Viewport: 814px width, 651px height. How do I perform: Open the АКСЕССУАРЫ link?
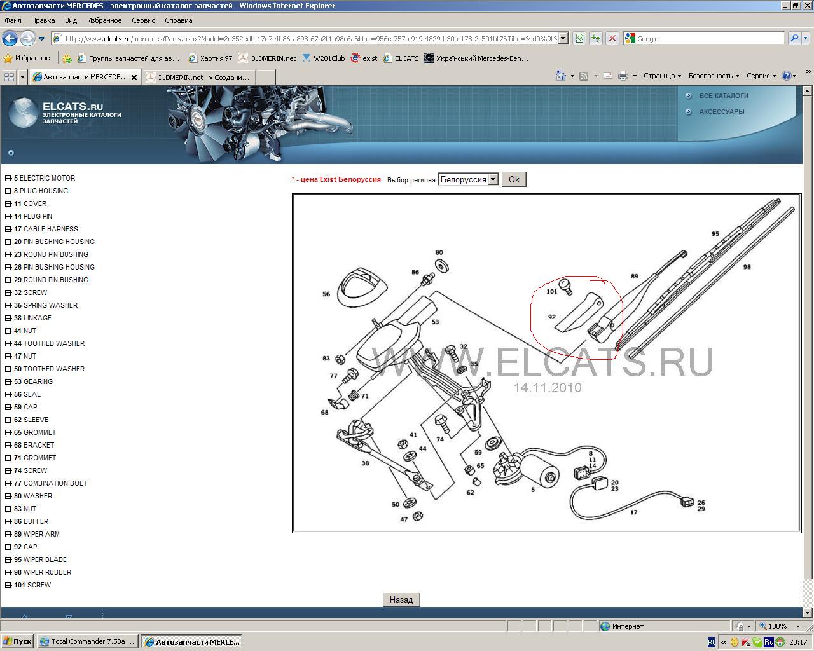point(722,112)
